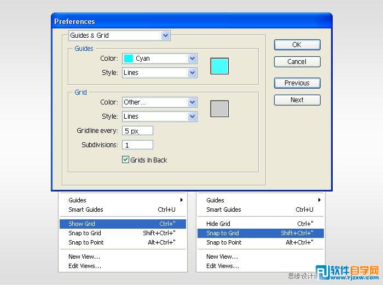This screenshot has height=285, width=383.
Task: Choose Snap to Point in the left menu
Action: (x=123, y=242)
